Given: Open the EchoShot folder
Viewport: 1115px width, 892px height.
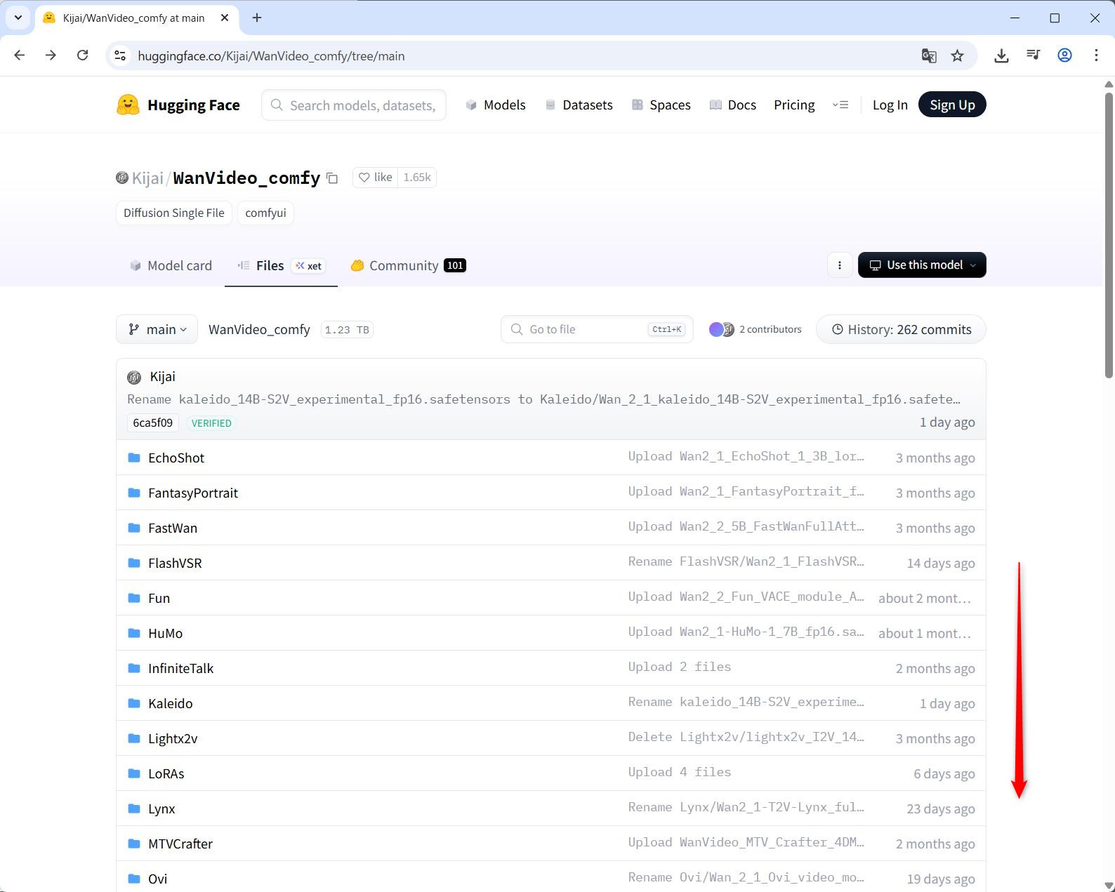Looking at the screenshot, I should coord(176,458).
